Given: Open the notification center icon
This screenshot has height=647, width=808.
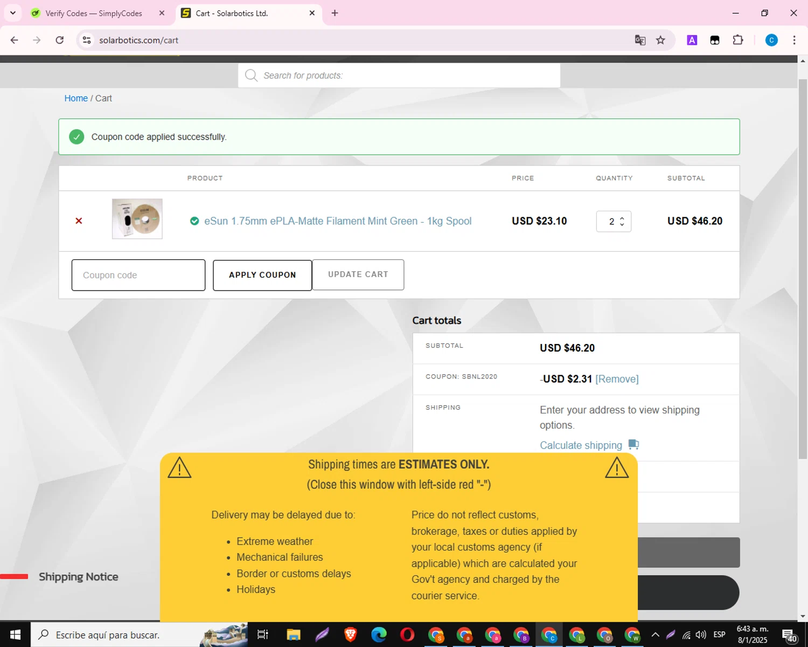Looking at the screenshot, I should coord(789,635).
